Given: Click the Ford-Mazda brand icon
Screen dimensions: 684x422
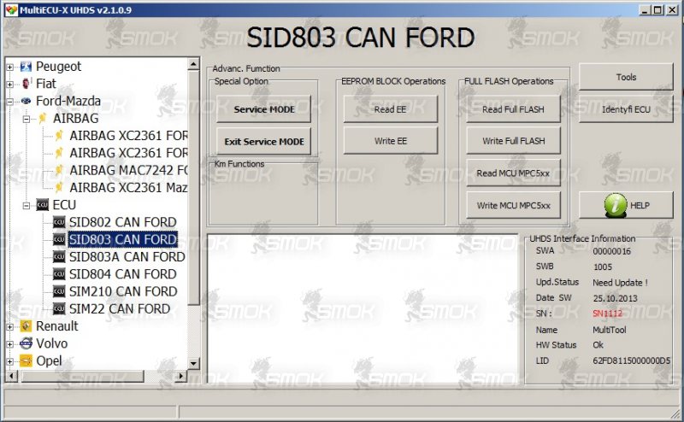Looking at the screenshot, I should (x=27, y=101).
